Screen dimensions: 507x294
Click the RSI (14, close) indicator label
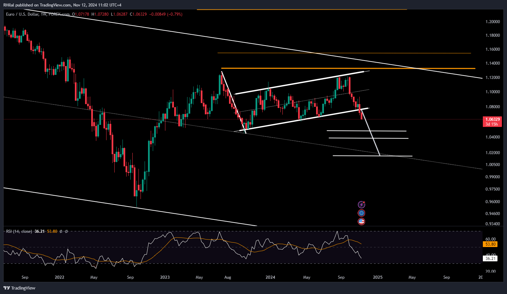[19, 231]
